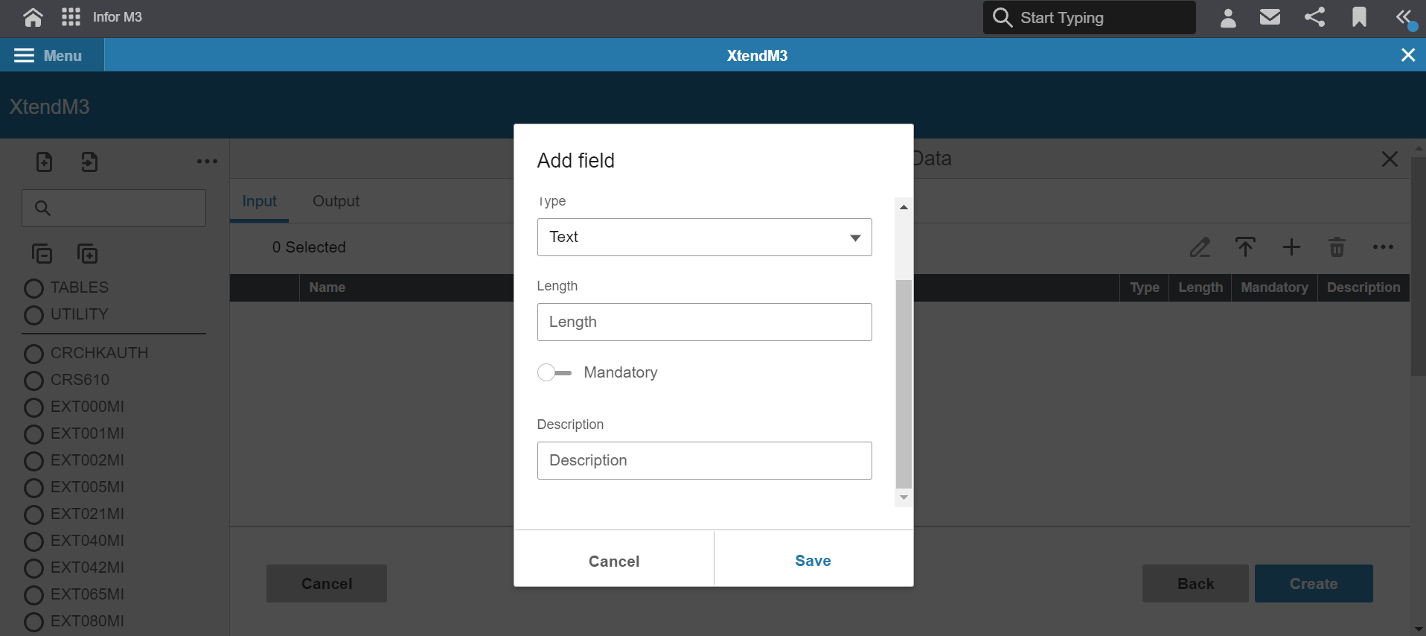Select the CRS610 radio item
The image size is (1426, 636).
(33, 381)
